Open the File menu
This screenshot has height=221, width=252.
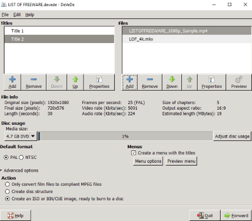coord(5,15)
